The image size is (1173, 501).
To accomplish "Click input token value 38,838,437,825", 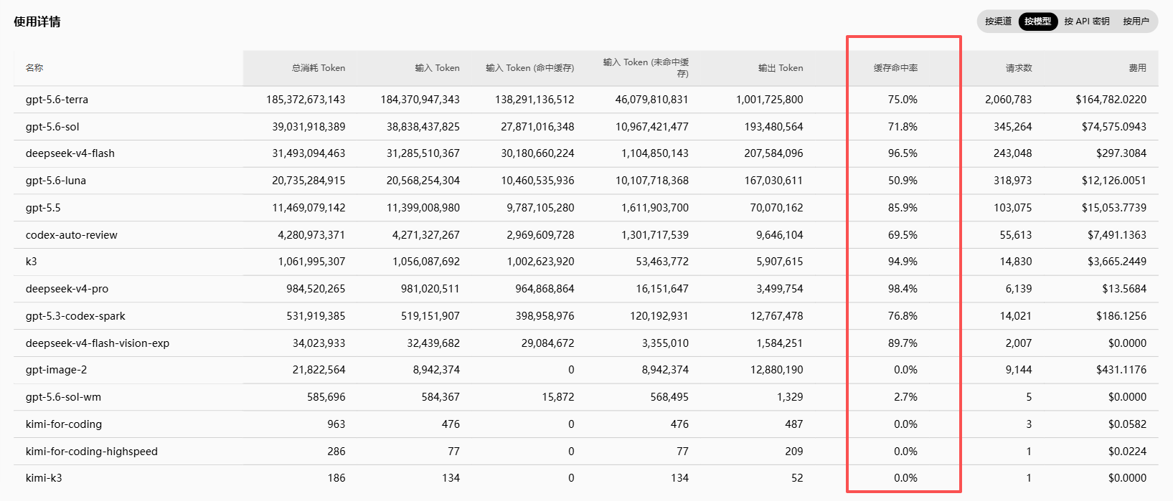I will pos(423,127).
